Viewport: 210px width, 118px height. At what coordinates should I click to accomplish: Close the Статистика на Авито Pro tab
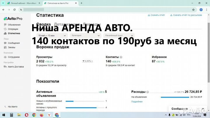76,3
